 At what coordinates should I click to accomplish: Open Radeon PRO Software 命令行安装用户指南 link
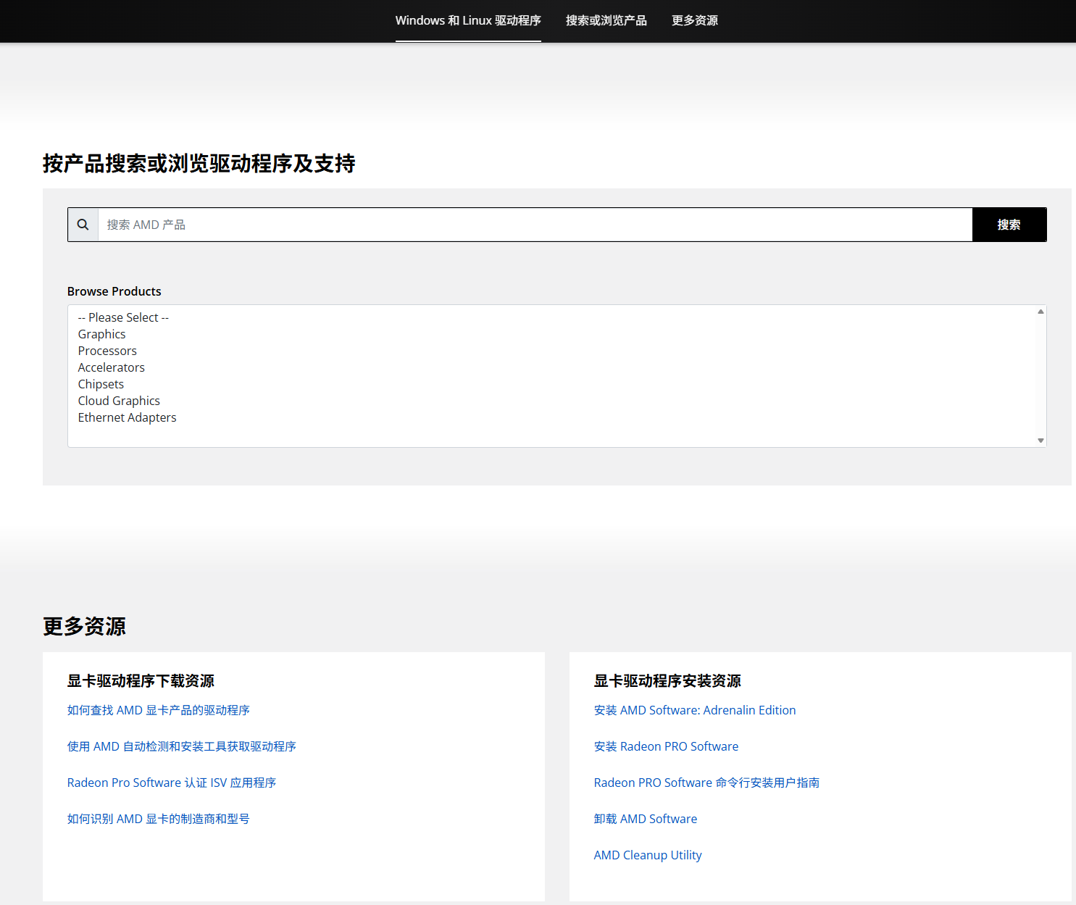pyautogui.click(x=706, y=783)
